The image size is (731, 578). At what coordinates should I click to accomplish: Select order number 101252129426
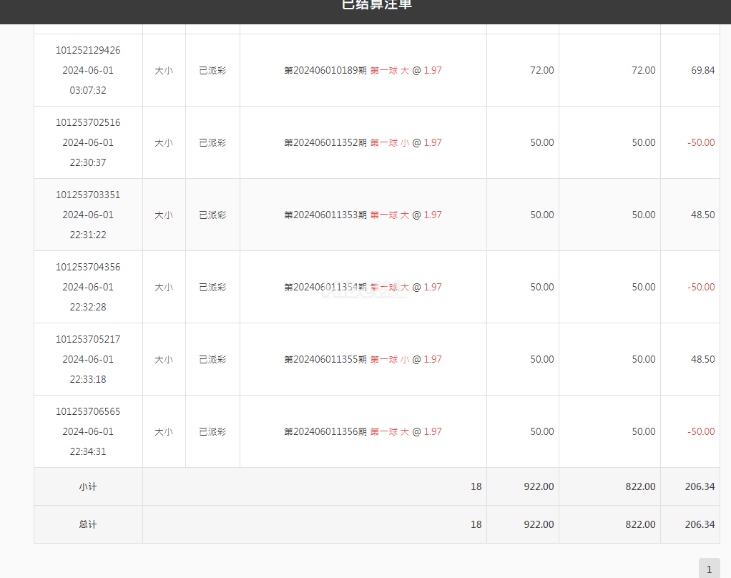tap(88, 50)
